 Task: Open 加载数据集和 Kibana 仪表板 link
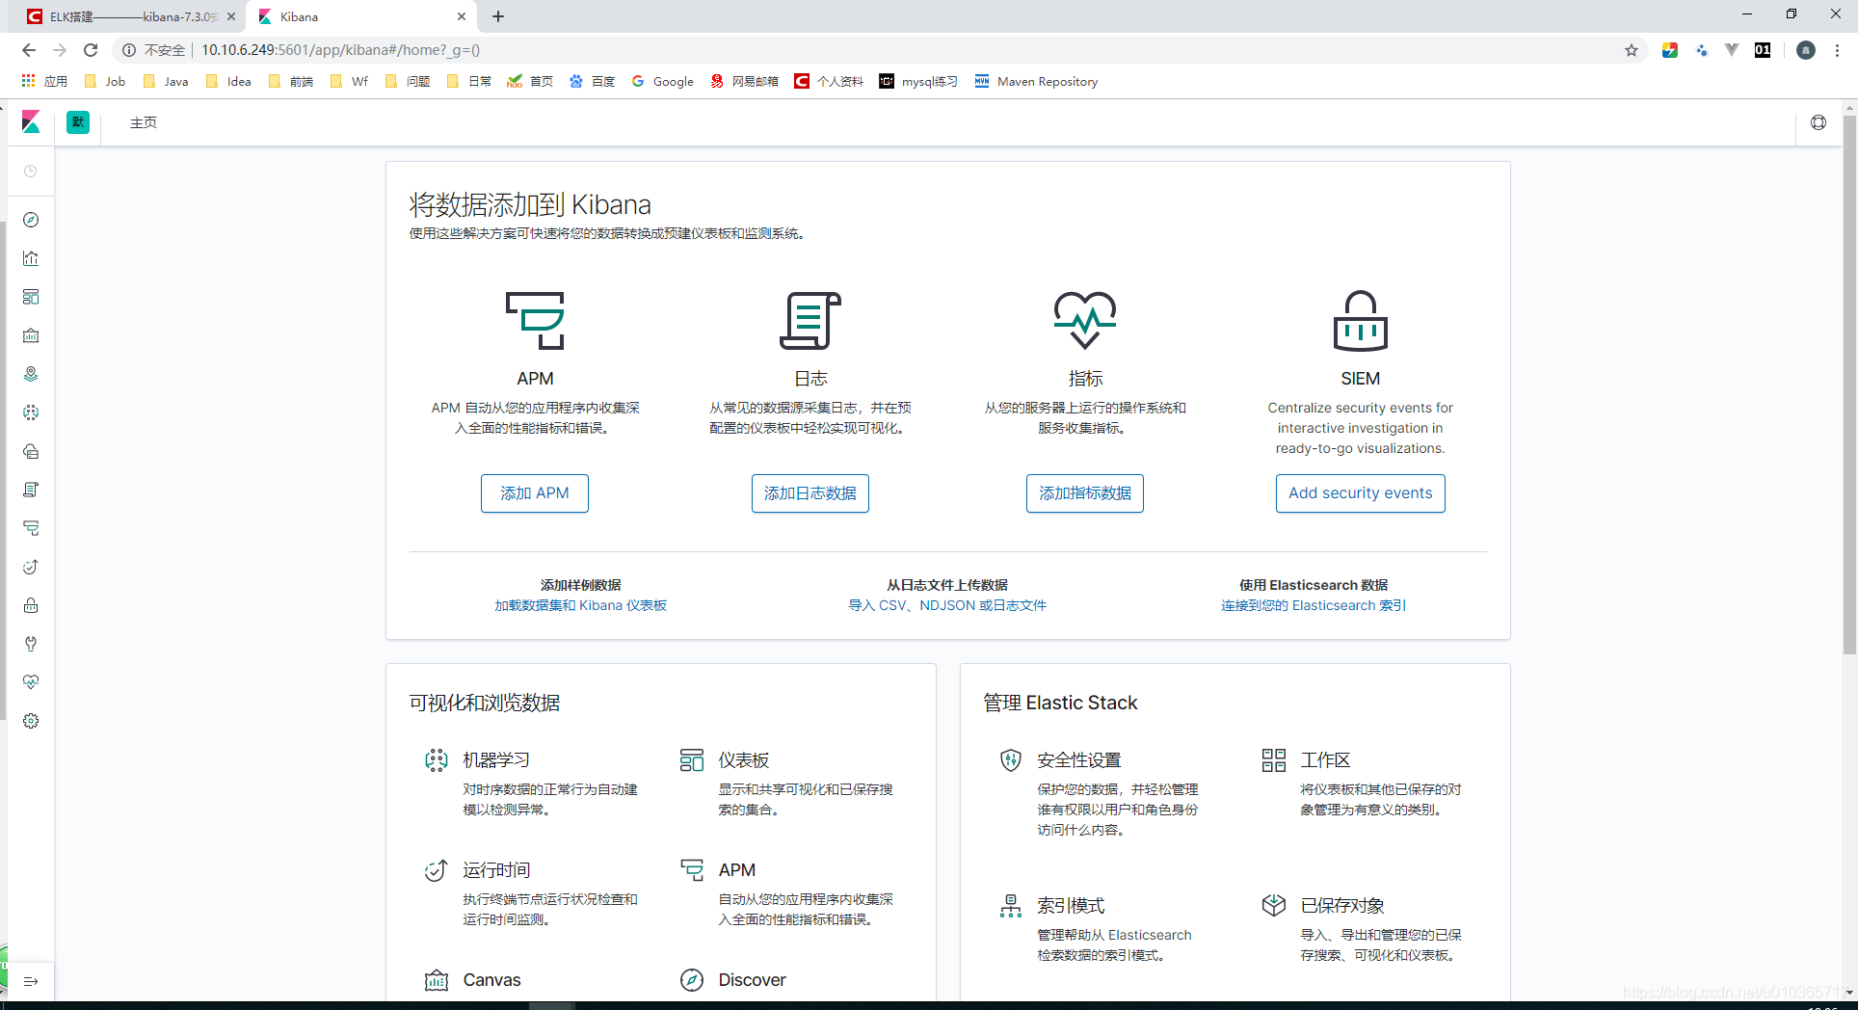581,605
